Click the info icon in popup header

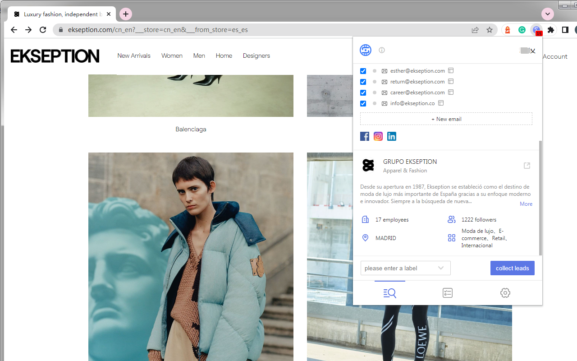click(x=382, y=50)
